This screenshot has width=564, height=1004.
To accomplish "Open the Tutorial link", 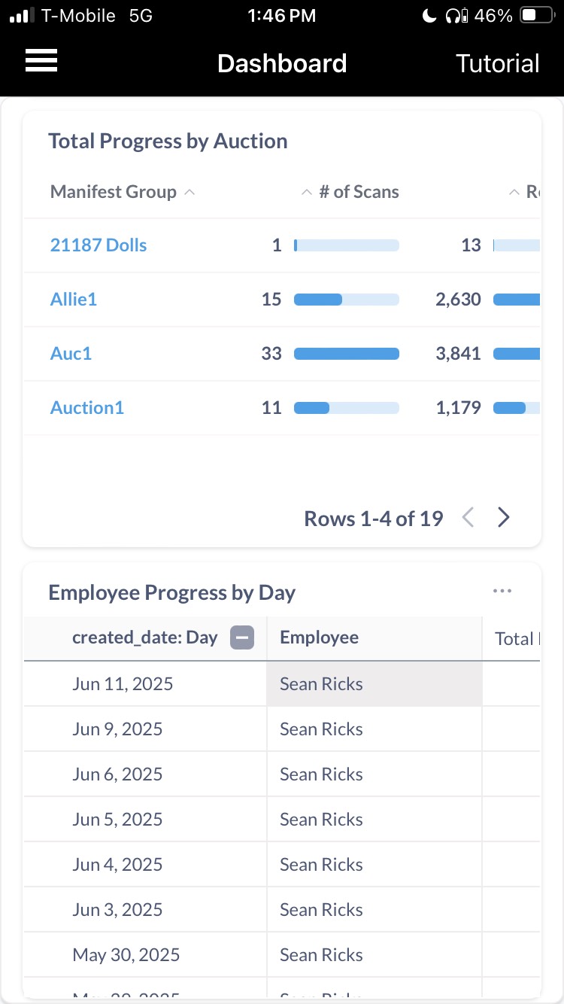I will tap(497, 63).
